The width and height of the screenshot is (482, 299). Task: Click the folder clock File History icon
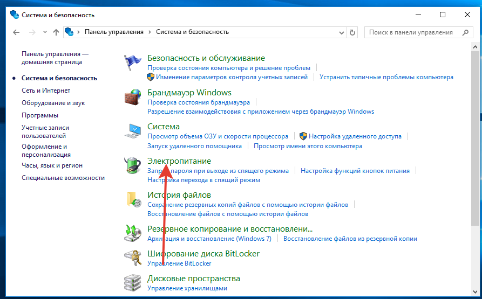(x=133, y=199)
